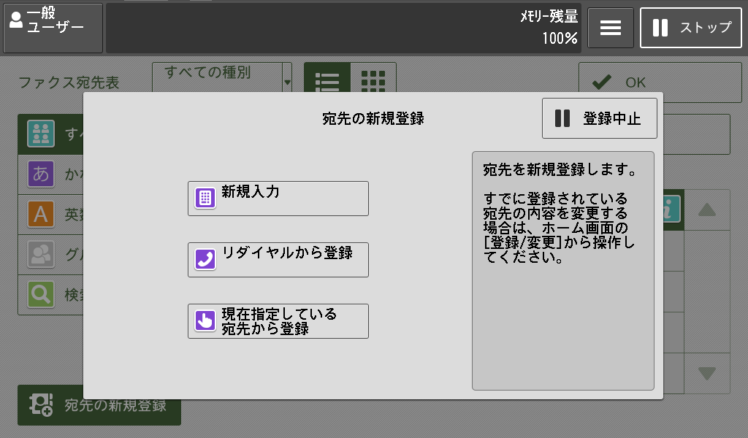Click the pause icon on ストップ
The width and height of the screenshot is (748, 438).
(x=660, y=28)
